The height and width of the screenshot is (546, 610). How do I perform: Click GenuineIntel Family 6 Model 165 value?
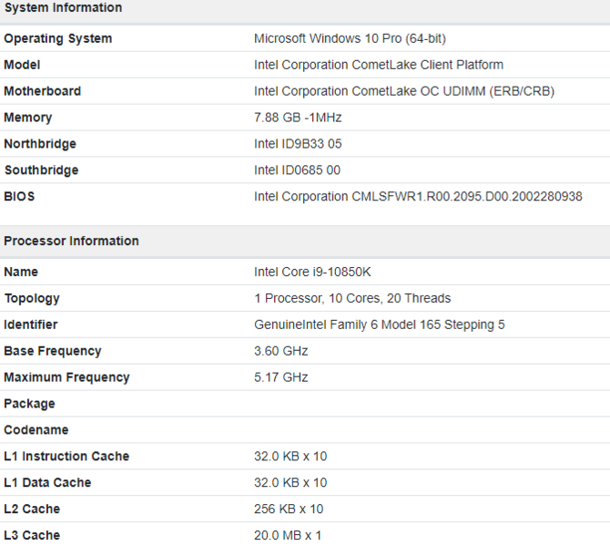coord(380,325)
